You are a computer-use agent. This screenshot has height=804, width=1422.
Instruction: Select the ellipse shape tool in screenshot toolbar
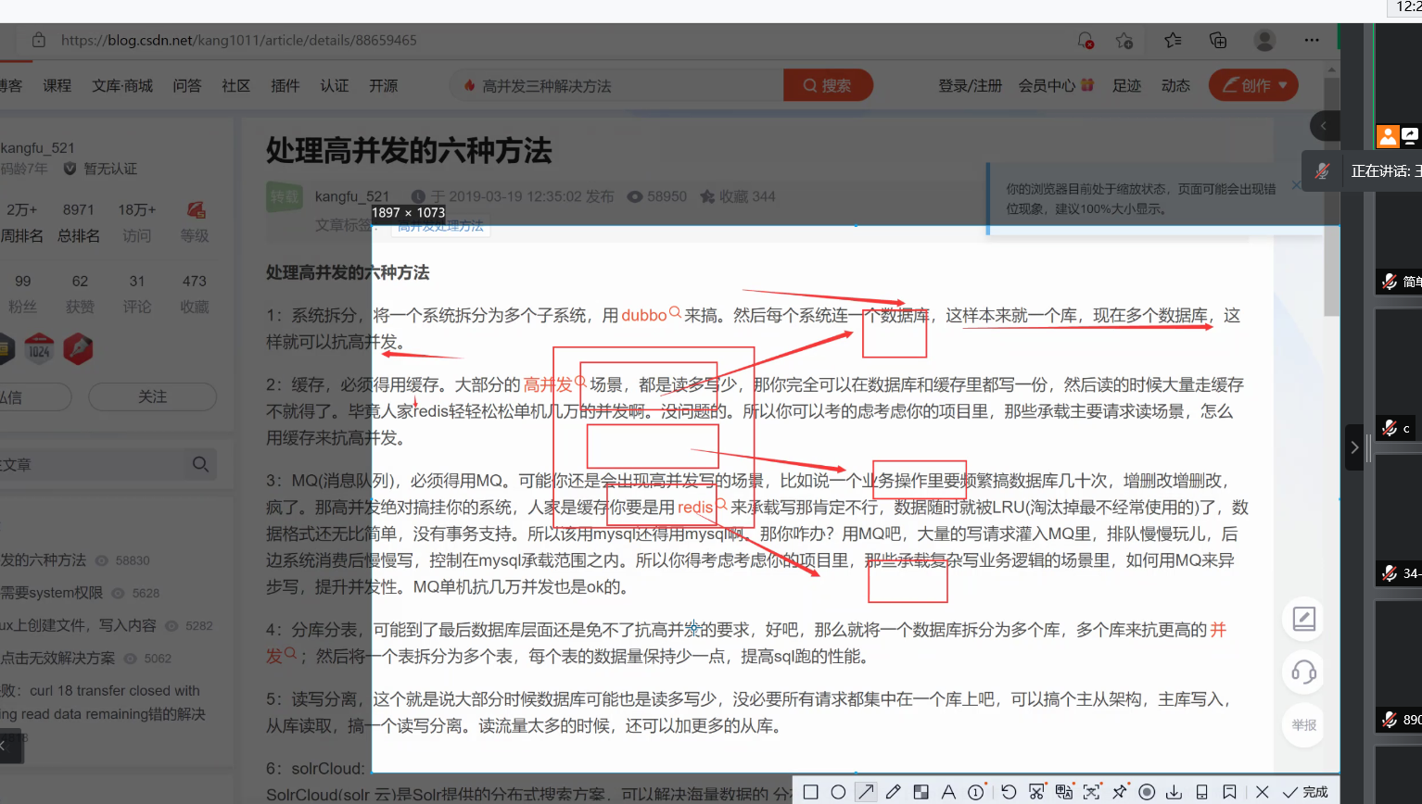(x=838, y=792)
